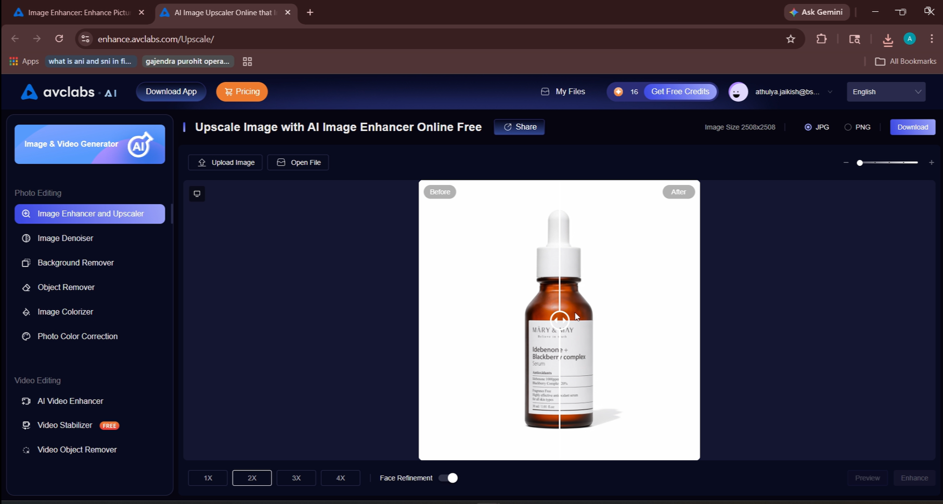The width and height of the screenshot is (943, 504).
Task: Open the Image & Video Generator banner
Action: (x=90, y=144)
